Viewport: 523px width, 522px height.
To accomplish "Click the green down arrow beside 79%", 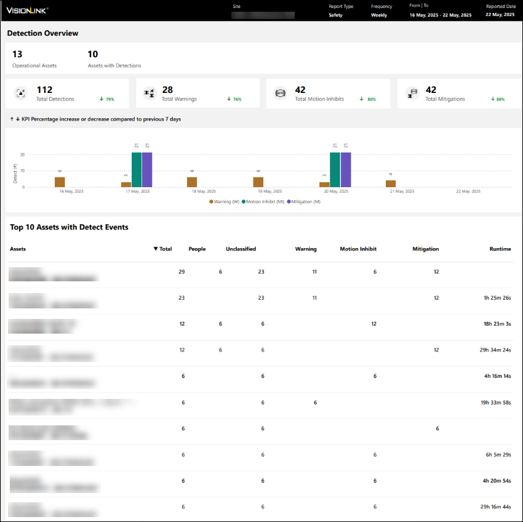I will point(101,99).
